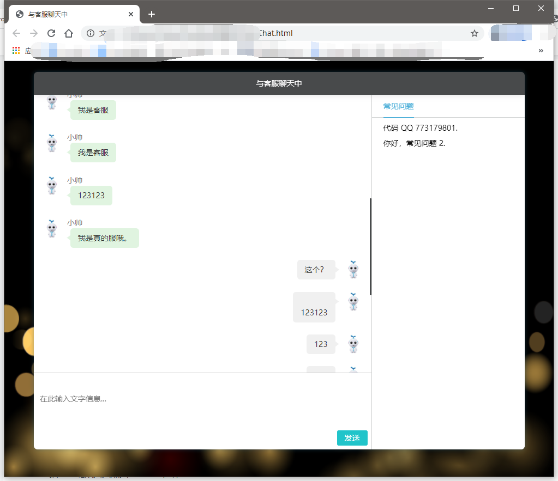Focus the 在此输入文字信息 message input box
The width and height of the screenshot is (558, 481).
[202, 399]
